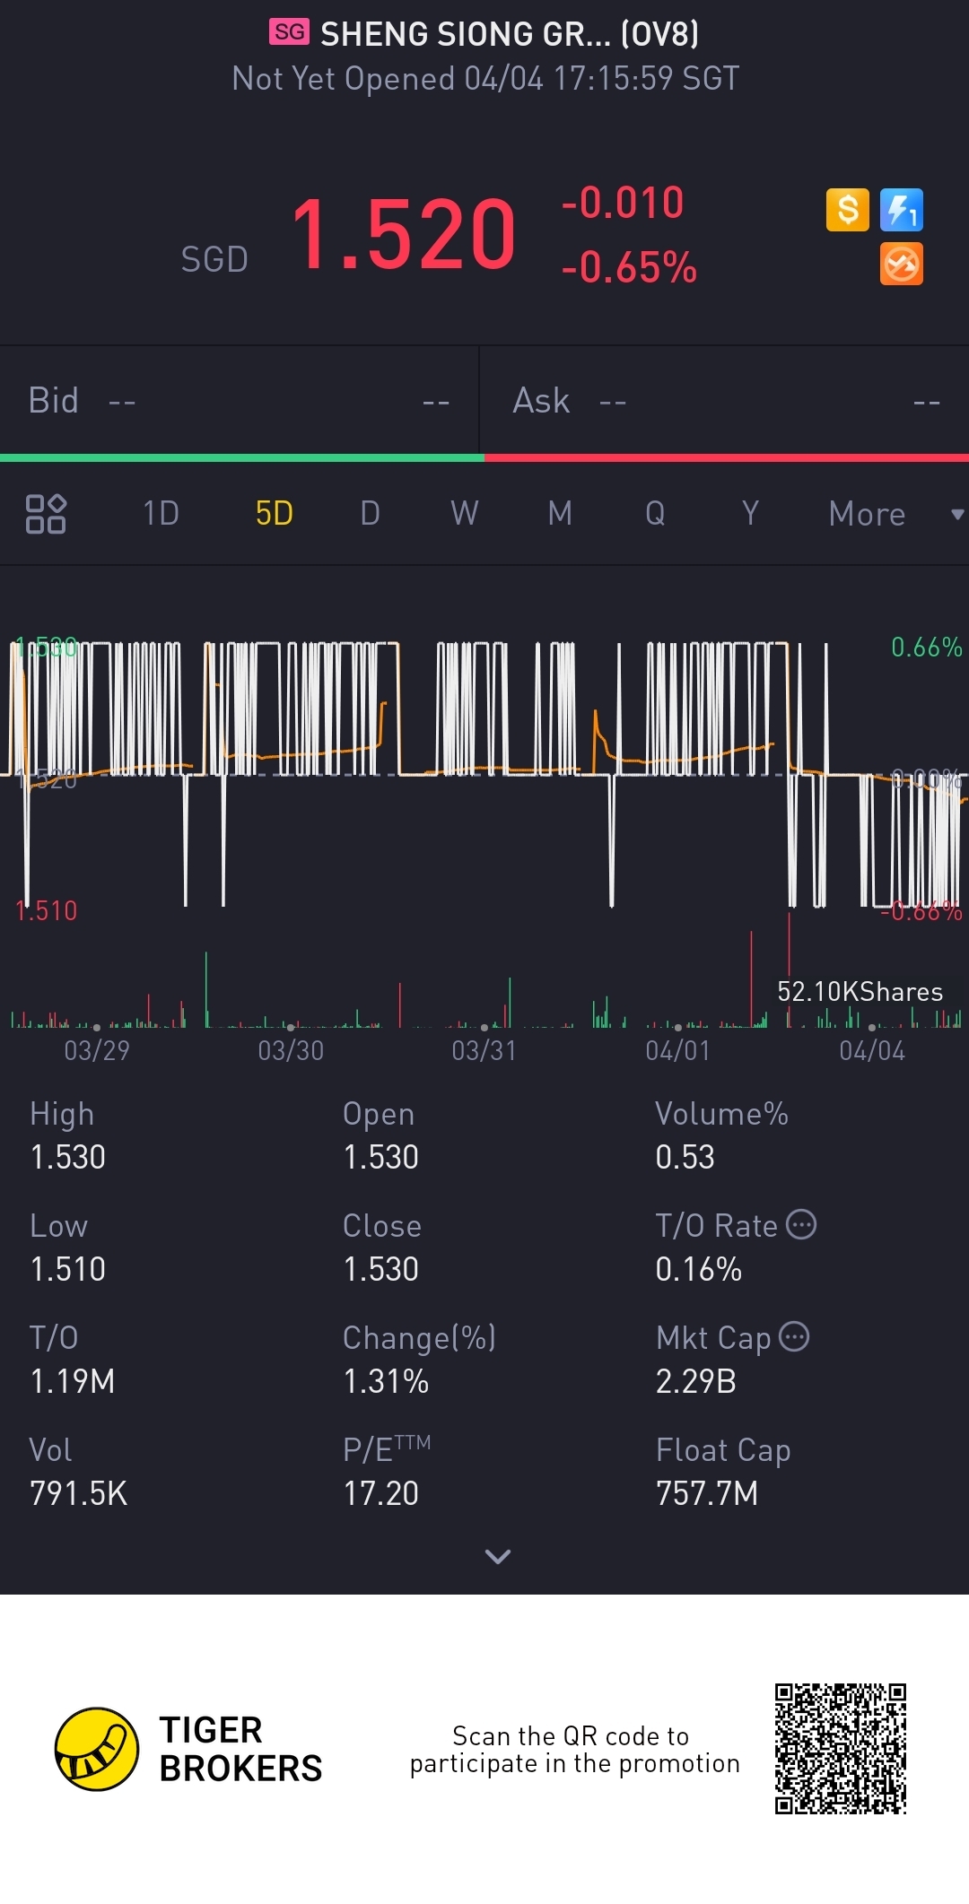This screenshot has width=969, height=1904.
Task: Tap the Mkt Cap value 2.29B
Action: click(x=696, y=1381)
